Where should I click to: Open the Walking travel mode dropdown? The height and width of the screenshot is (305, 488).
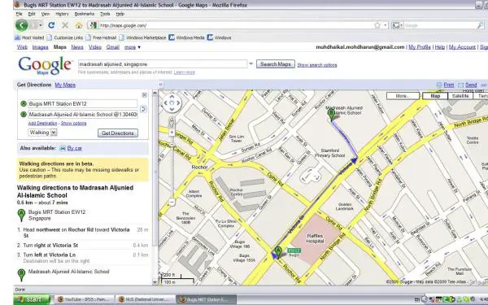tap(42, 133)
